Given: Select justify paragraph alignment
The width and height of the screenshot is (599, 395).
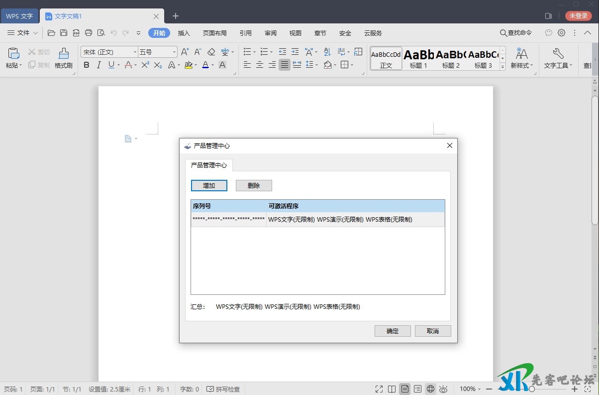Looking at the screenshot, I should coord(284,65).
